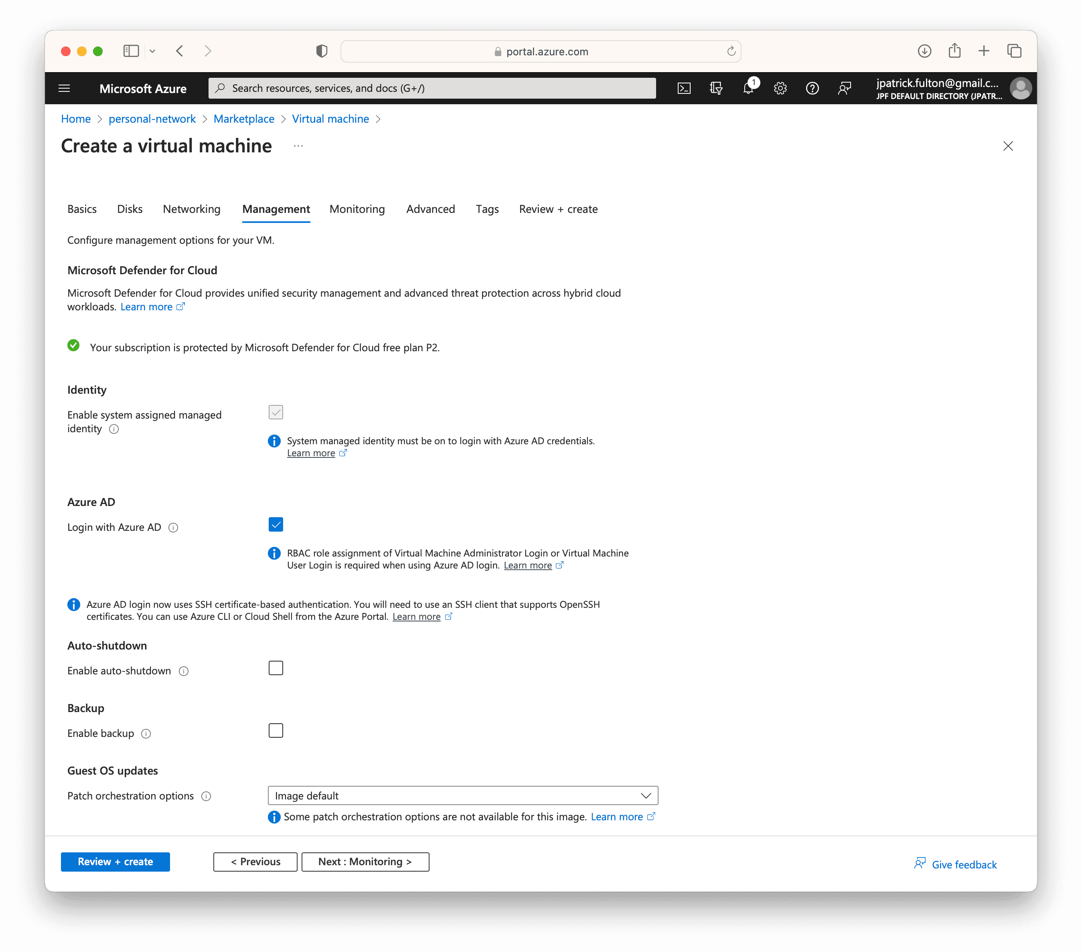Open the Directories + subscriptions filter

point(716,88)
